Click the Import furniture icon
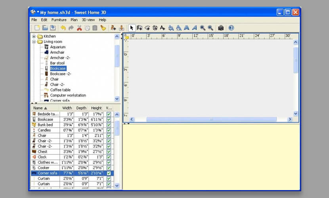The height and width of the screenshot is (198, 329). 121,28
